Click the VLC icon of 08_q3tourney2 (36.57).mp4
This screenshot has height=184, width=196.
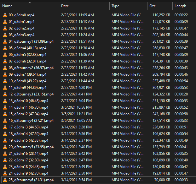[5, 68]
